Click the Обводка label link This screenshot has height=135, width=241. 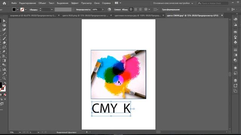pos(34,9)
